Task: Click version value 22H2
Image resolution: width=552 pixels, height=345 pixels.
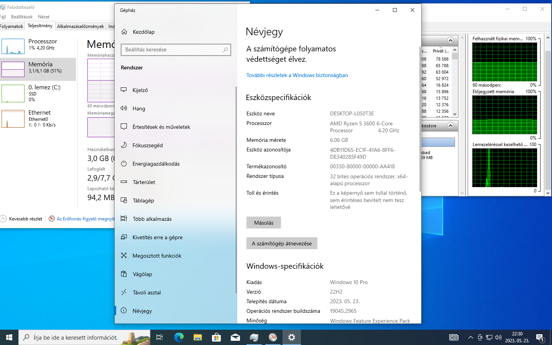Action: pyautogui.click(x=336, y=292)
